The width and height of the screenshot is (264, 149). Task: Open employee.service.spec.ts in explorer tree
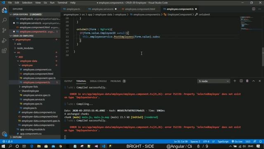[x=37, y=95]
